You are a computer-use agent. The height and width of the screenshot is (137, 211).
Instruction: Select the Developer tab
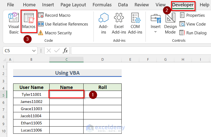[183, 5]
